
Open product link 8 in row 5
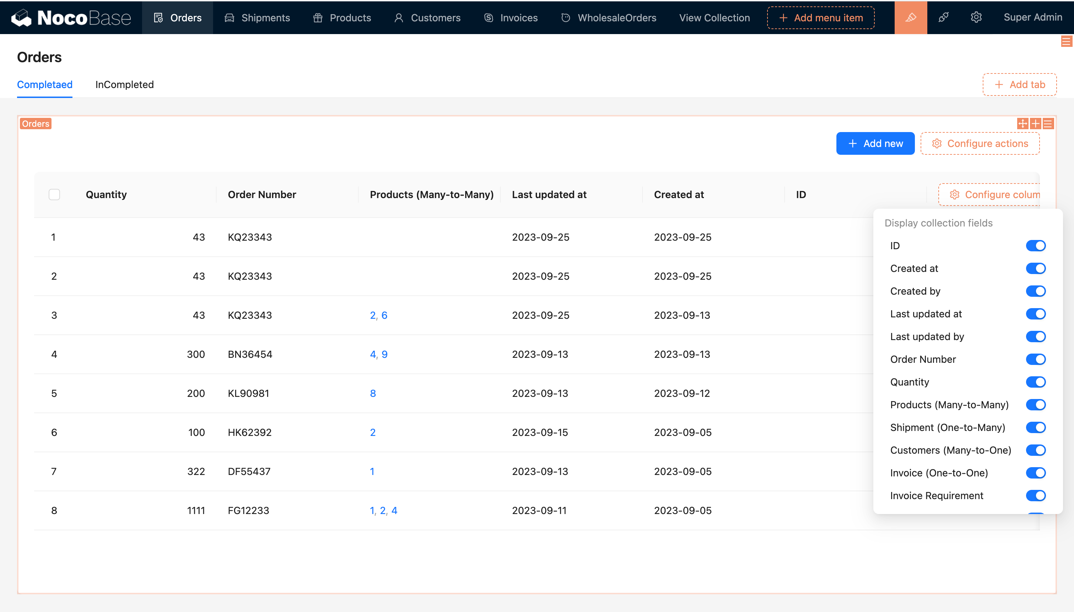[373, 393]
